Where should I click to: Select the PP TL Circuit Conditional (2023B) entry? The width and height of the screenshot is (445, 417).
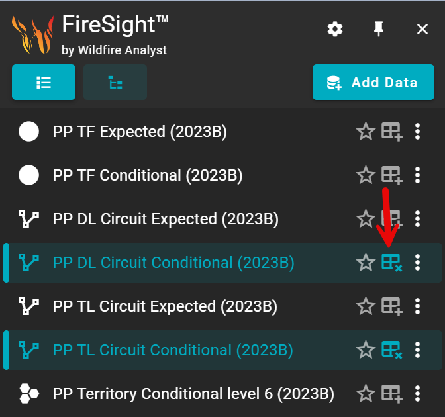coord(173,350)
